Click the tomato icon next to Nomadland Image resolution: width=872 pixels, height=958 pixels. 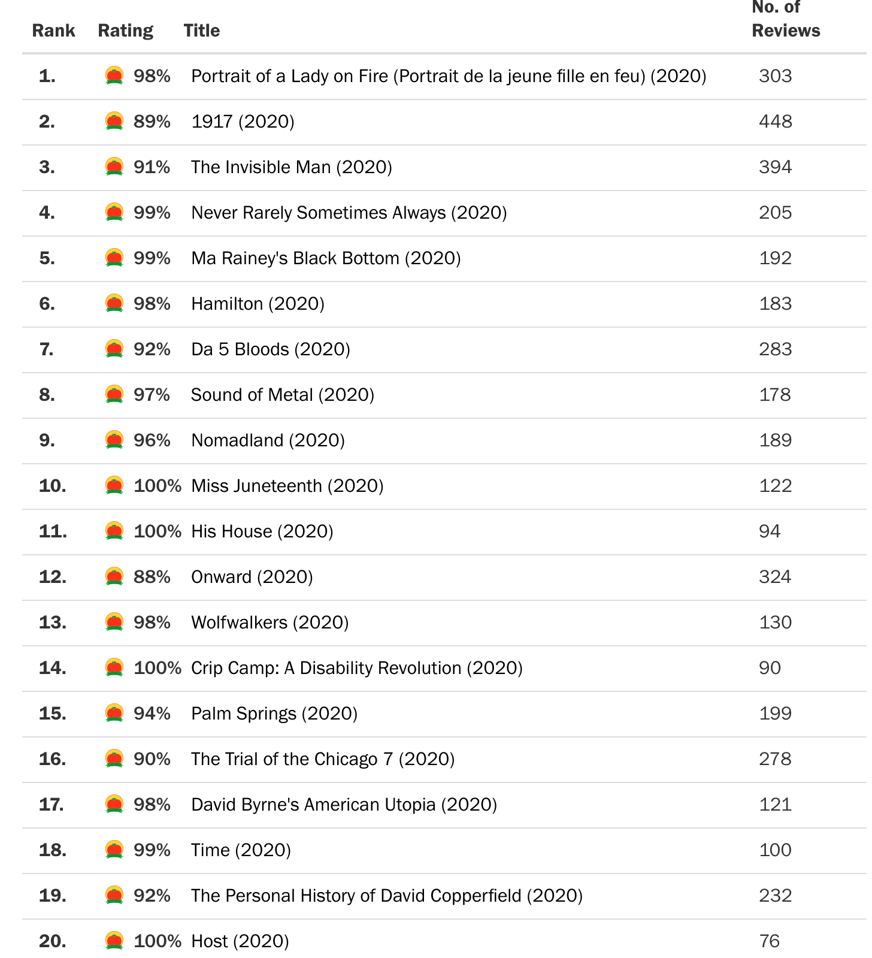(114, 440)
